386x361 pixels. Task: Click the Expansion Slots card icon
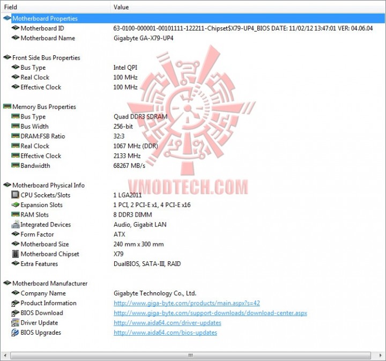[15, 204]
